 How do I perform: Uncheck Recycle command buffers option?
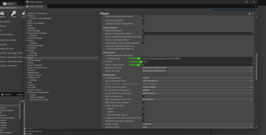coord(143,40)
